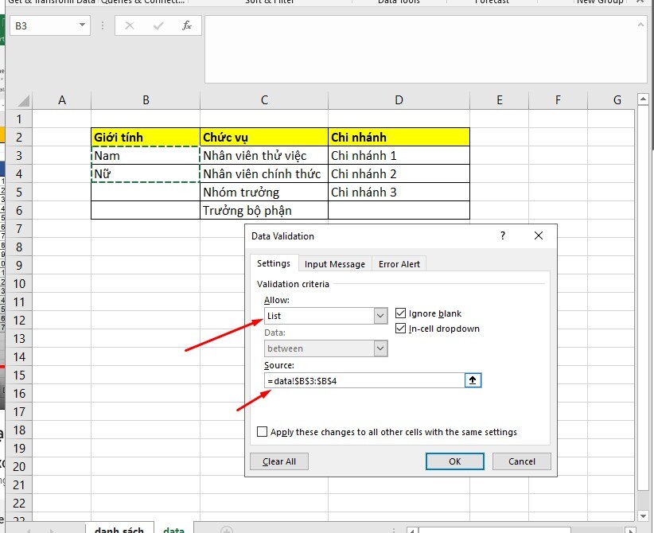This screenshot has height=533, width=654.
Task: Click the Cancel (X) icon beside the formula bar
Action: pos(129,25)
